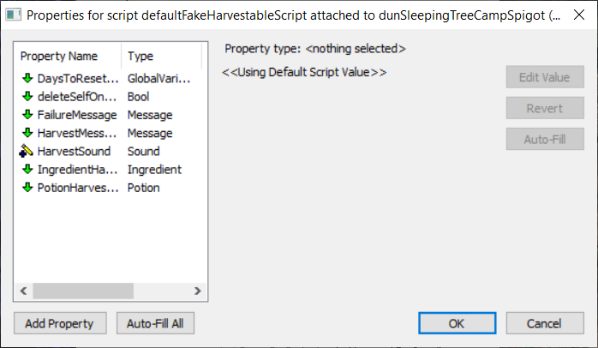598x348 pixels.
Task: Click the green arrow icon beside deleteSelfOn
Action: pos(27,97)
